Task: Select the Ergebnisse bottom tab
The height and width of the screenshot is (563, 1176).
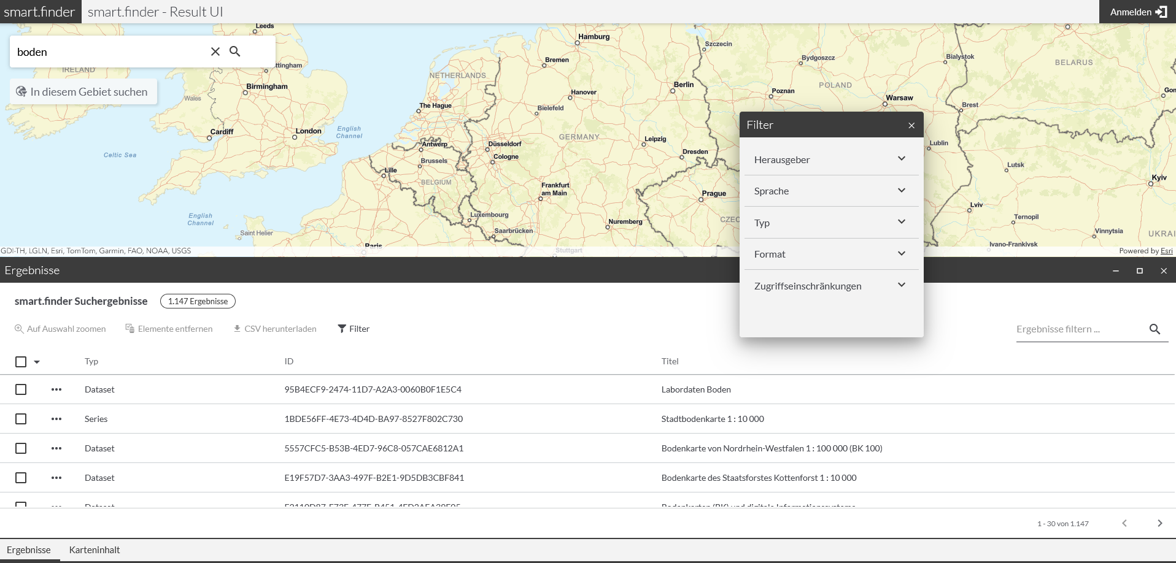Action: tap(29, 550)
